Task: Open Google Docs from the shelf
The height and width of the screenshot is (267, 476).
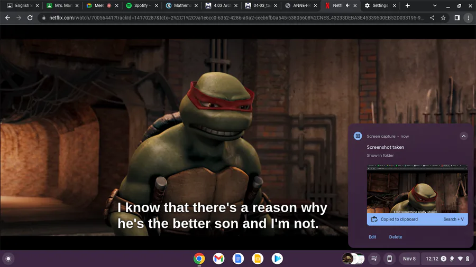Action: (238, 259)
